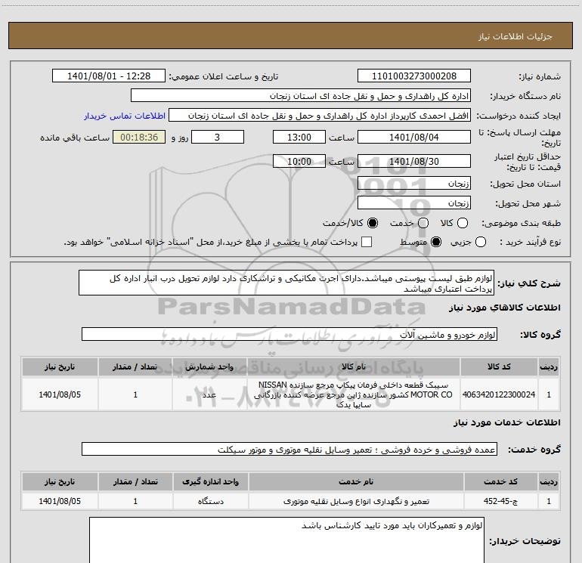Click services table header نام خدمت
582x563 pixels.
point(356,481)
